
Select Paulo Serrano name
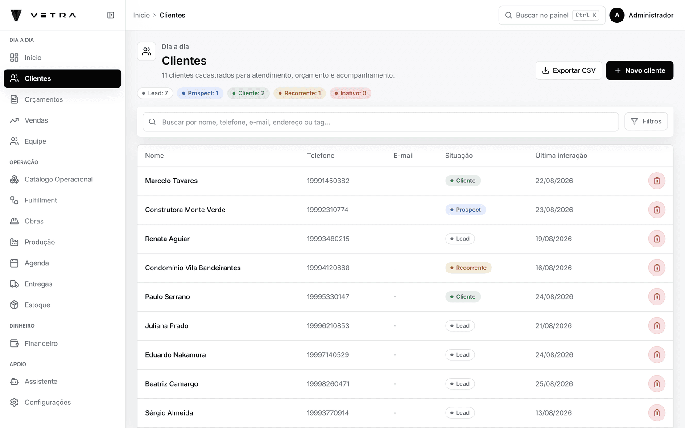(x=167, y=296)
